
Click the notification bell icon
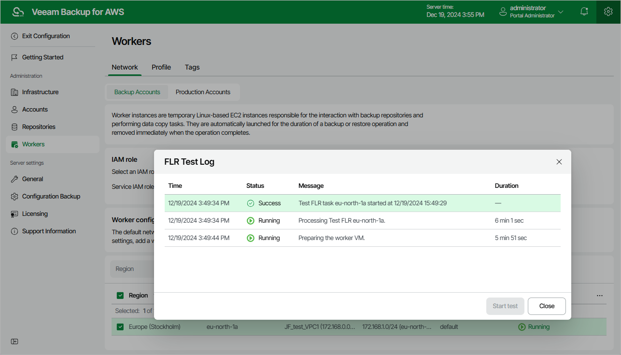584,12
